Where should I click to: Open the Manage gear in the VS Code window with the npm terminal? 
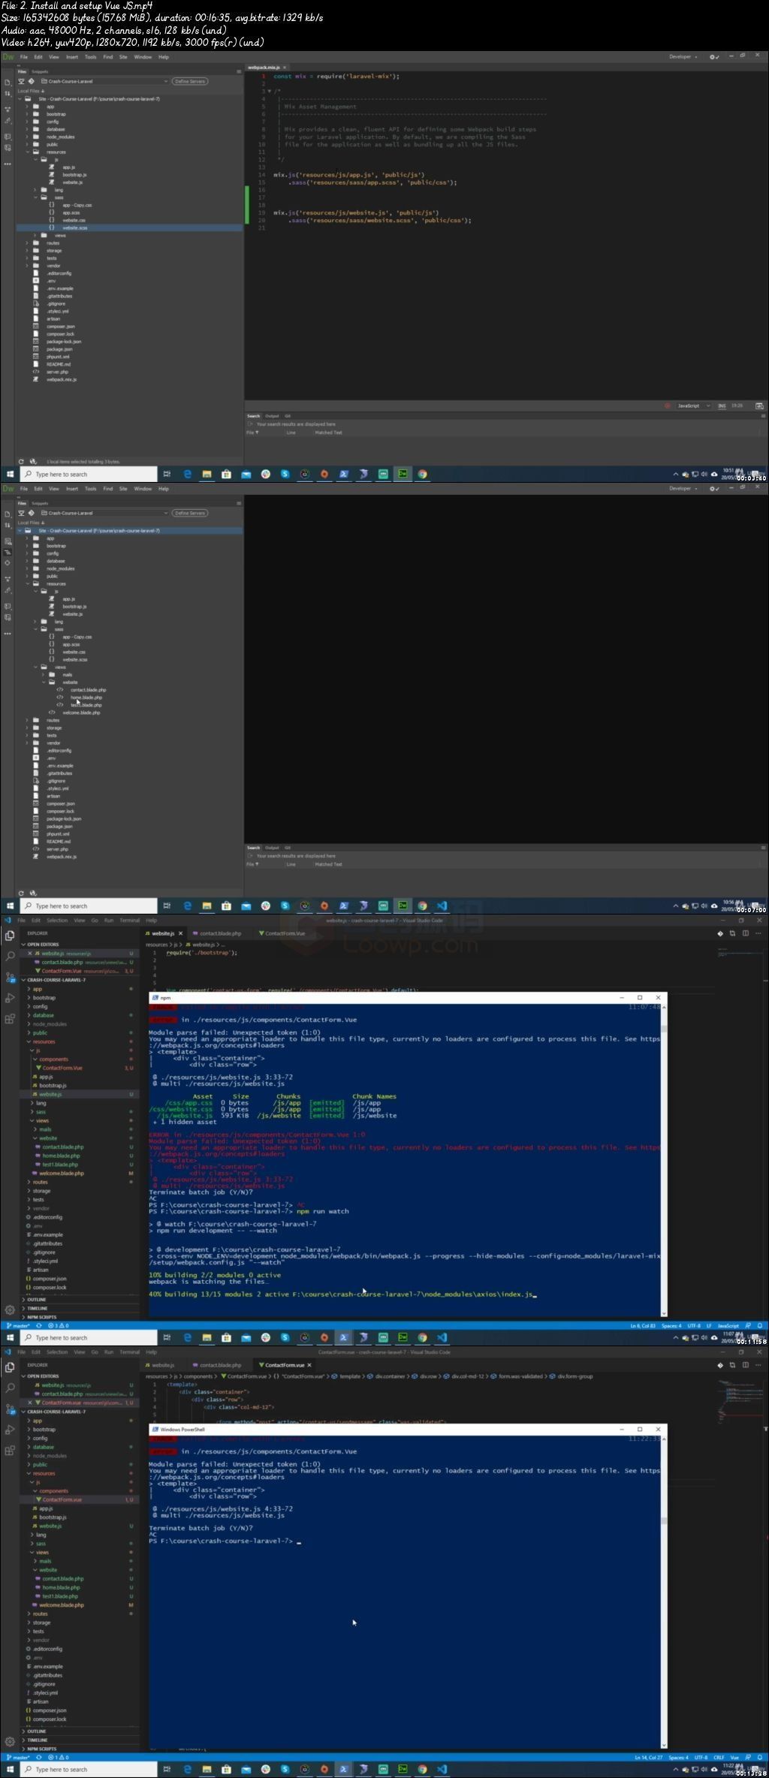point(10,1309)
